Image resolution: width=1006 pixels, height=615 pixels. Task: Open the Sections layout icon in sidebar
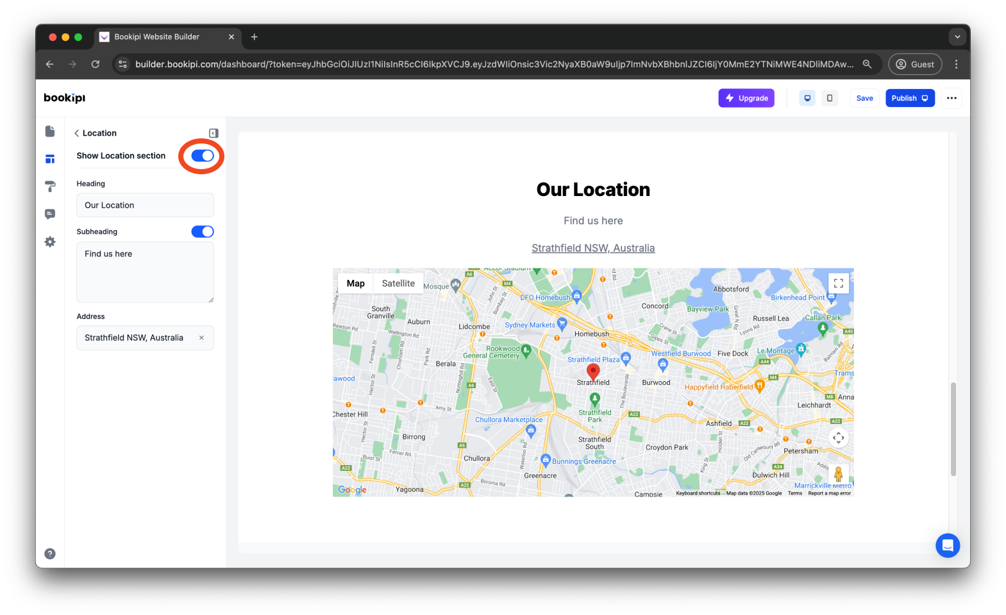pos(50,159)
